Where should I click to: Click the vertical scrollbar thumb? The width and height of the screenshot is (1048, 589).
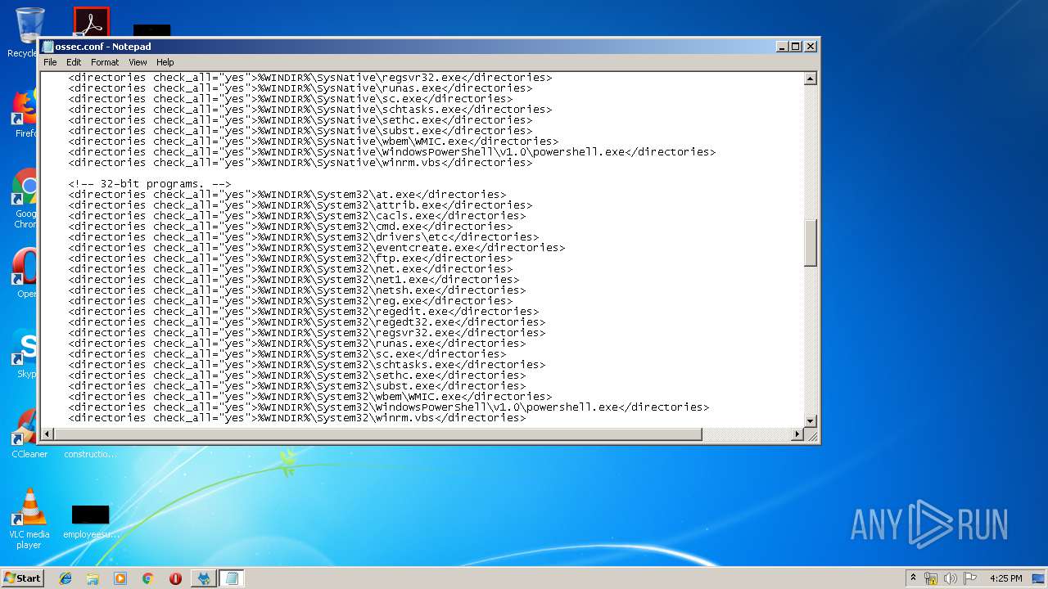811,243
